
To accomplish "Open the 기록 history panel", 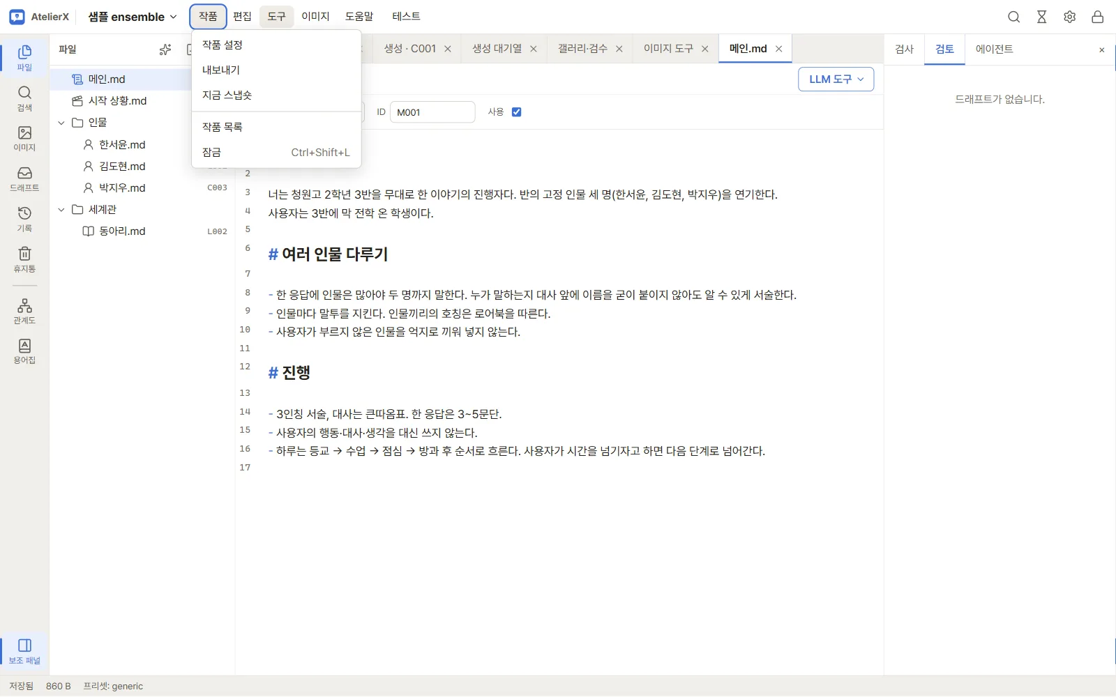I will [24, 219].
